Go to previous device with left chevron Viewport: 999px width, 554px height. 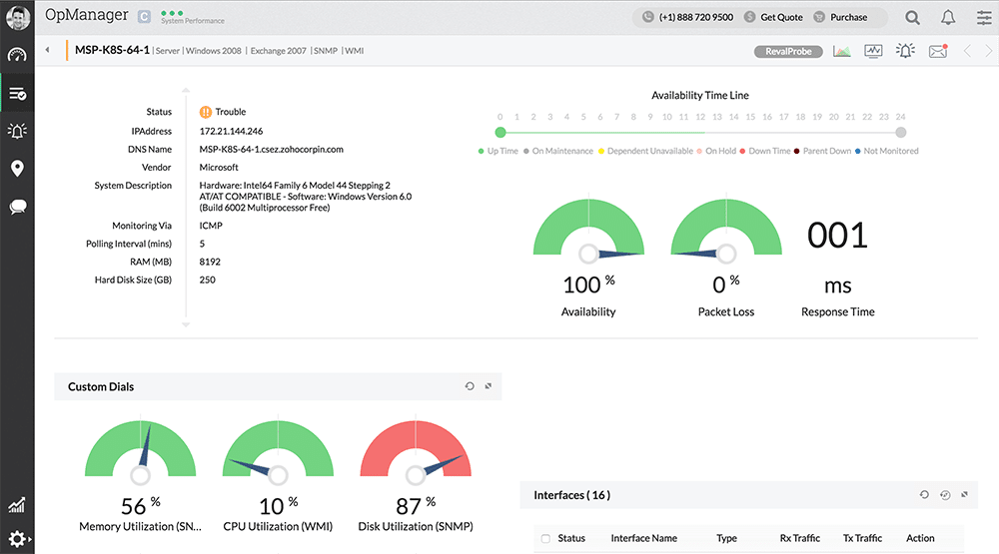(967, 51)
